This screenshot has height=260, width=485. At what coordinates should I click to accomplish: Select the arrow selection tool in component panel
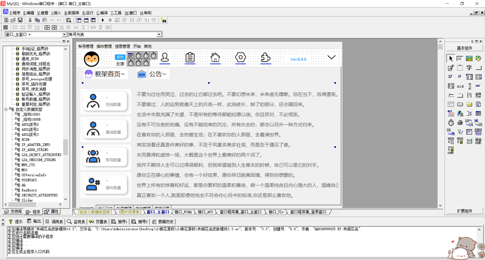(451, 58)
